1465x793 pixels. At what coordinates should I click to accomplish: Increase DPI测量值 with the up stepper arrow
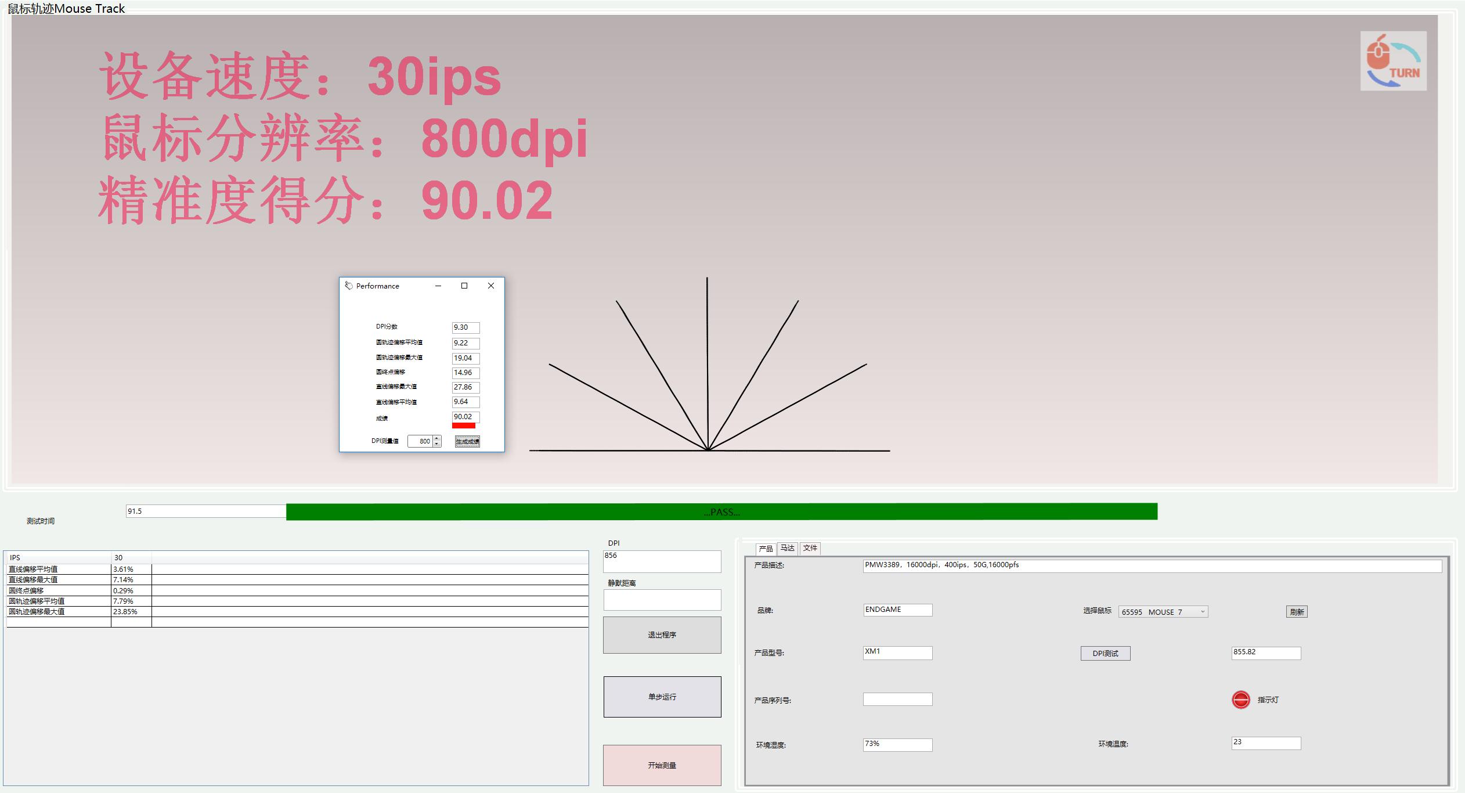(437, 438)
